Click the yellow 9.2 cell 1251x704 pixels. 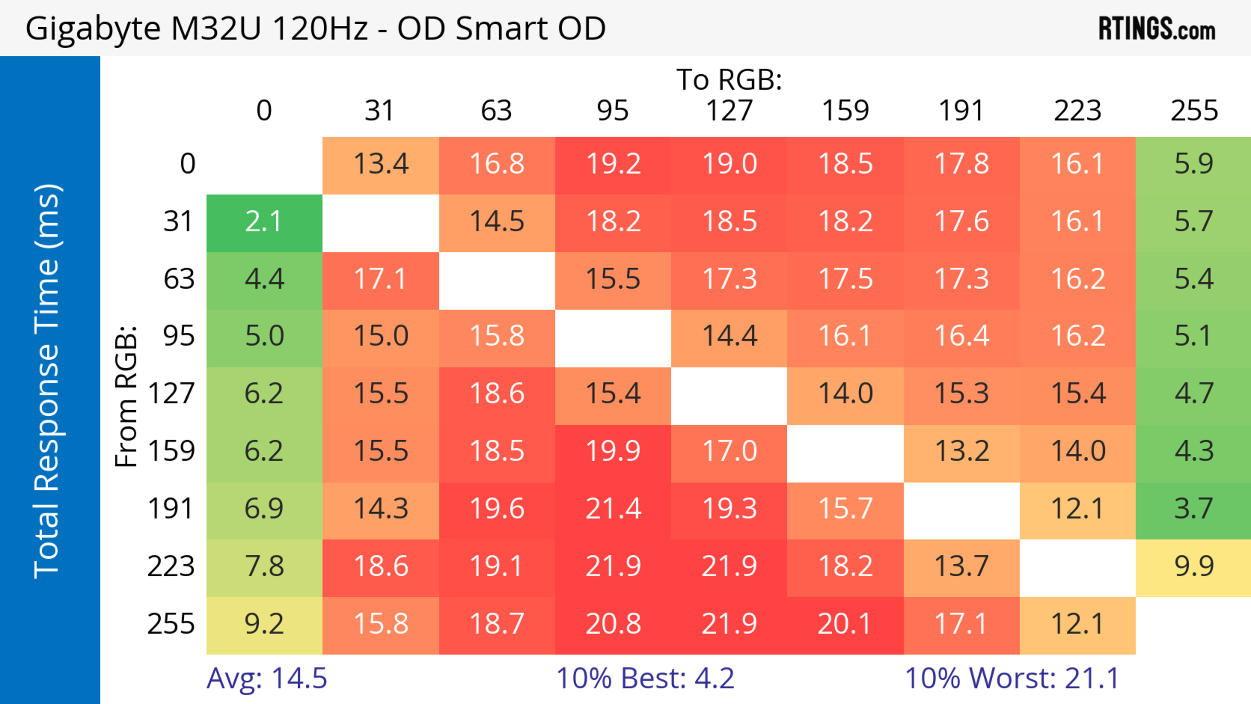point(264,625)
